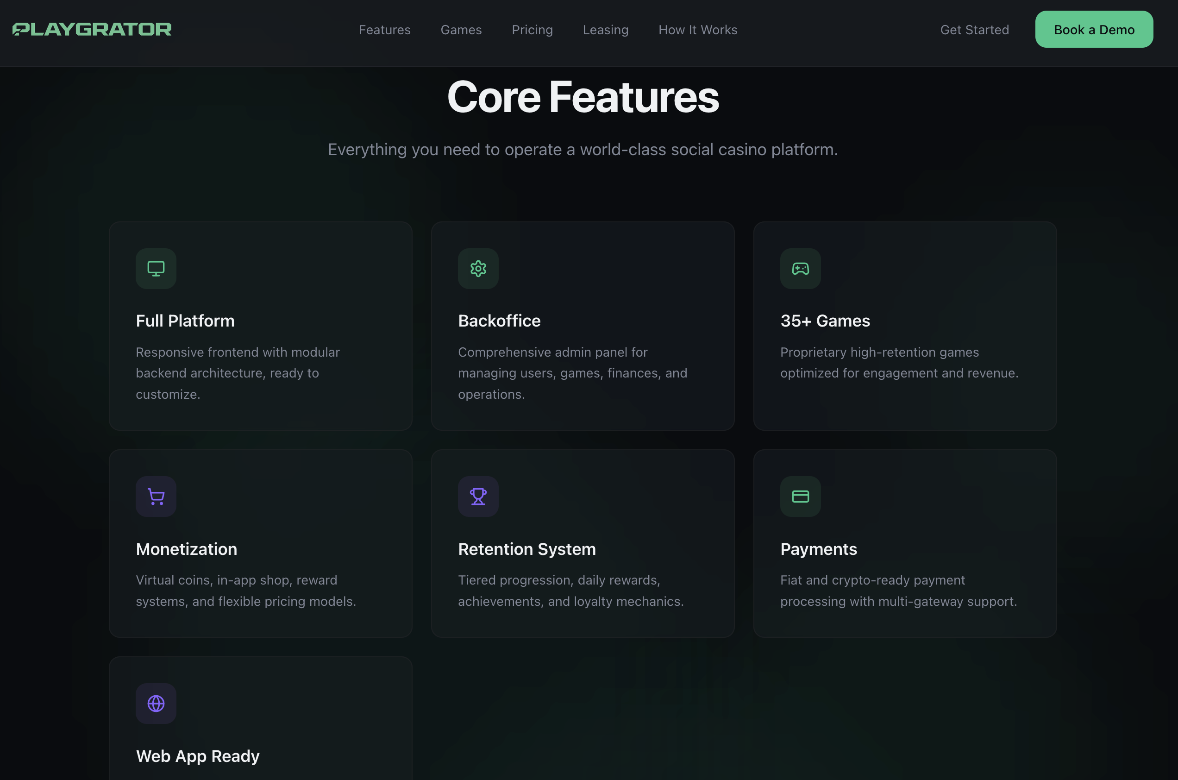This screenshot has width=1178, height=780.
Task: Select the Full Platform card title
Action: 185,321
